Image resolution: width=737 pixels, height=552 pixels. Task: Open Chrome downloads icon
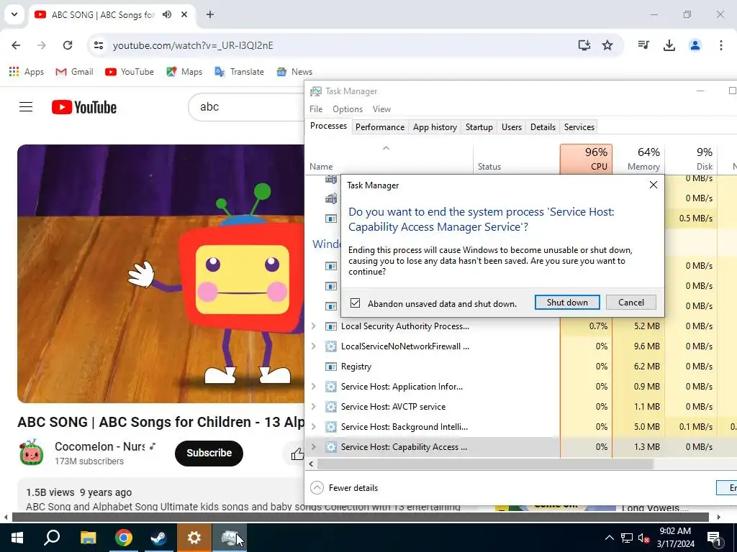click(x=669, y=45)
